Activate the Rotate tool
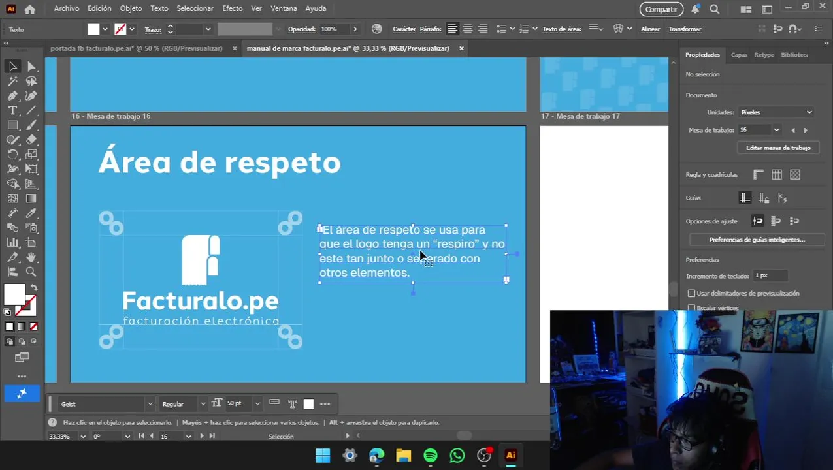 tap(12, 155)
